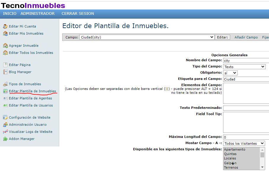This screenshot has width=269, height=171.
Task: Click the Visualizar Logs chart icon
Action: tap(5, 132)
